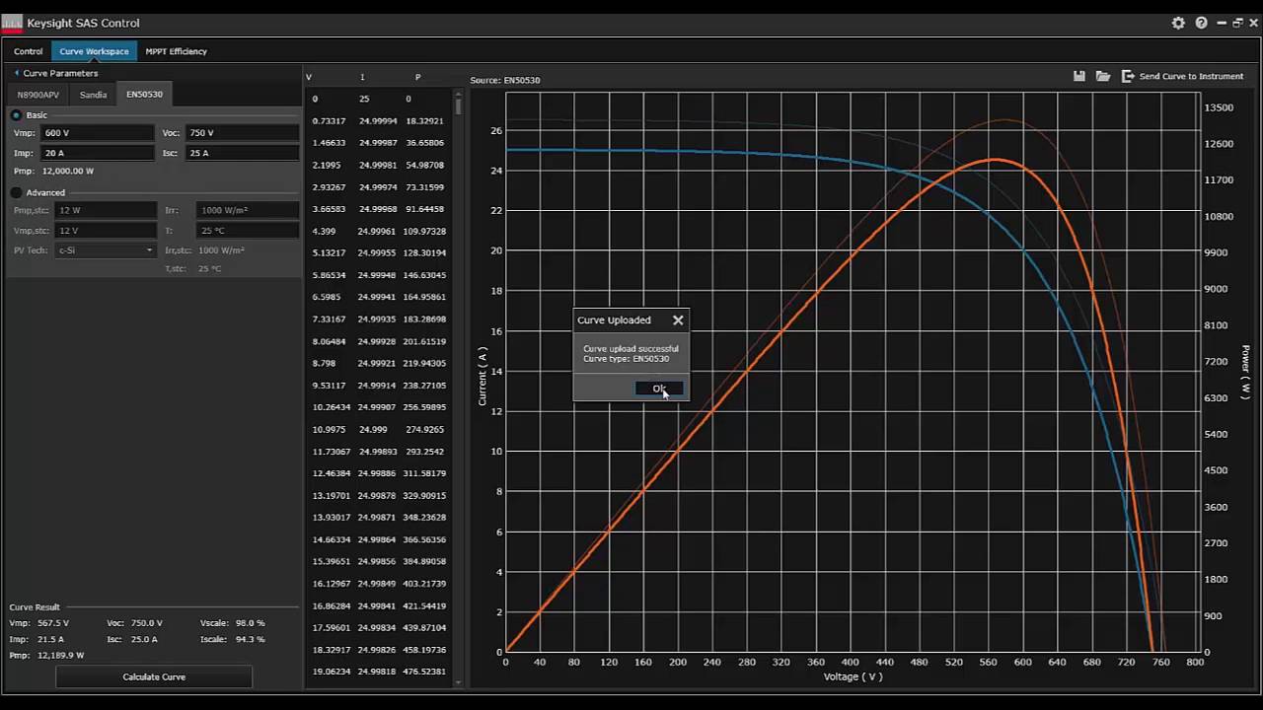Click Curve Result Pmp value 12,189.9 W
Screen dimensions: 1263x710
pos(59,655)
